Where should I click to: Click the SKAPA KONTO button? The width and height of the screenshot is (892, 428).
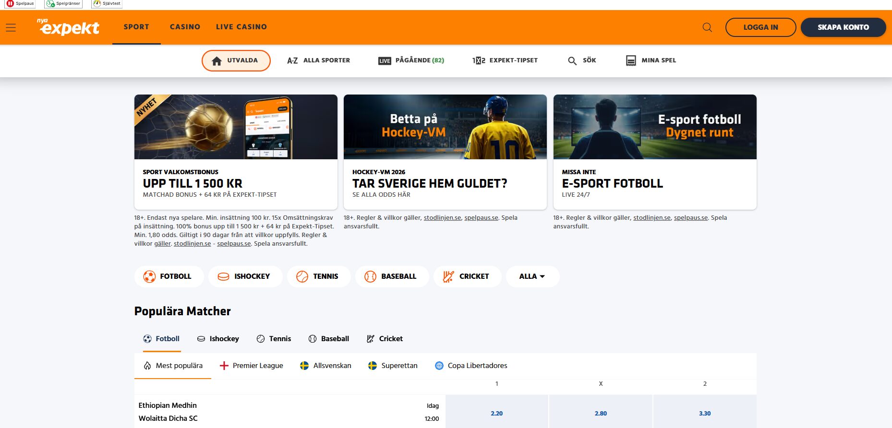(843, 27)
